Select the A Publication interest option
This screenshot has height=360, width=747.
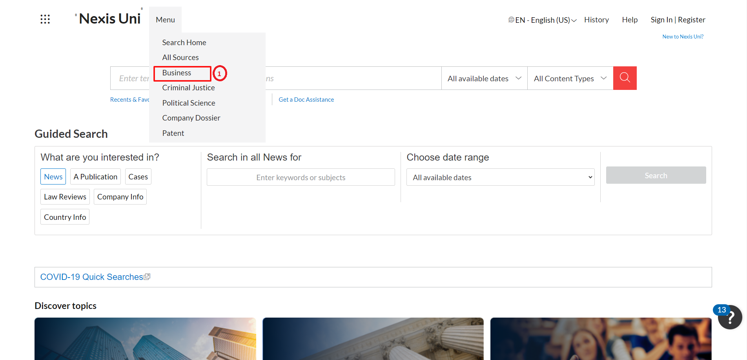coord(95,177)
